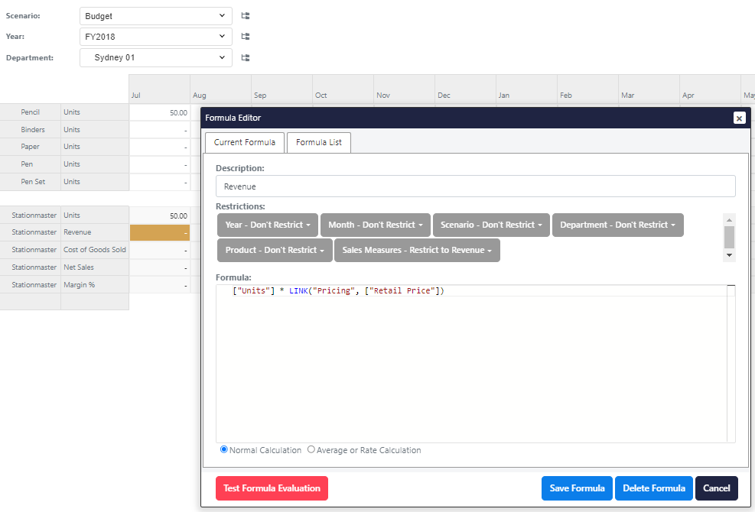Image resolution: width=755 pixels, height=512 pixels.
Task: Select the Current Formula tab
Action: pos(244,142)
